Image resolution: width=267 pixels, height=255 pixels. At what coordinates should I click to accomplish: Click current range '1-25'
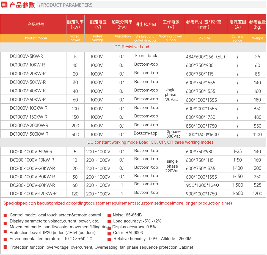238,151
